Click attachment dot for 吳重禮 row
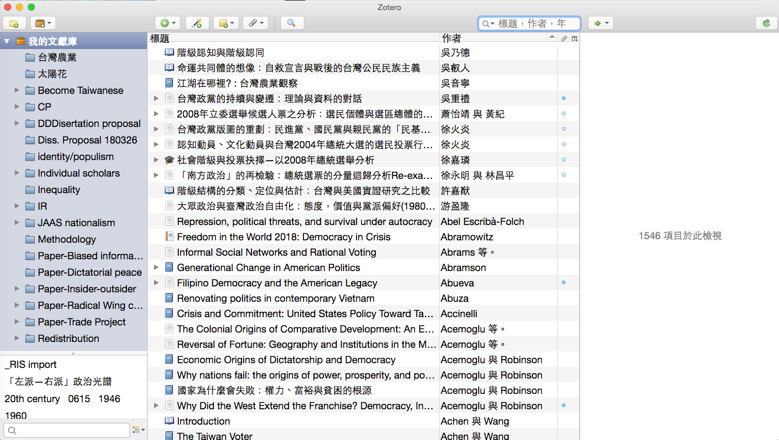779x440 pixels. 564,99
